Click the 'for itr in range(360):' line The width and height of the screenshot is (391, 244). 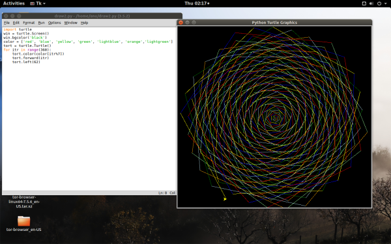(27, 50)
